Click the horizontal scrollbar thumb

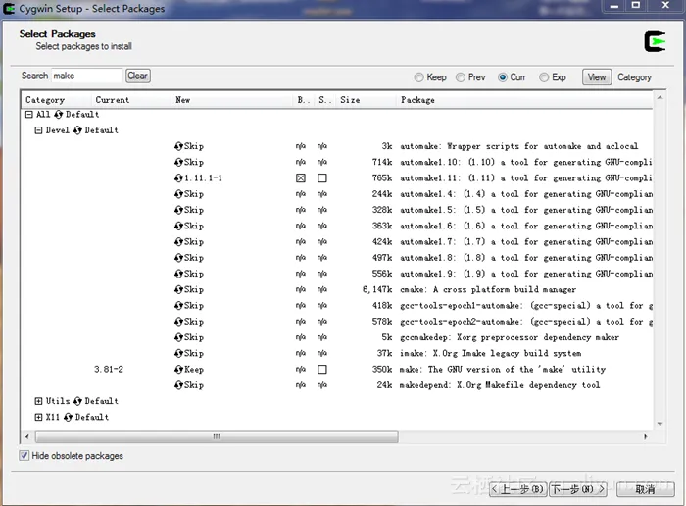point(217,436)
